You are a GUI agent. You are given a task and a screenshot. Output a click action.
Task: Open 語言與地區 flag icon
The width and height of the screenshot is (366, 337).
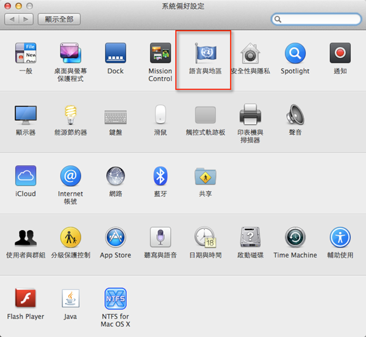tap(206, 53)
